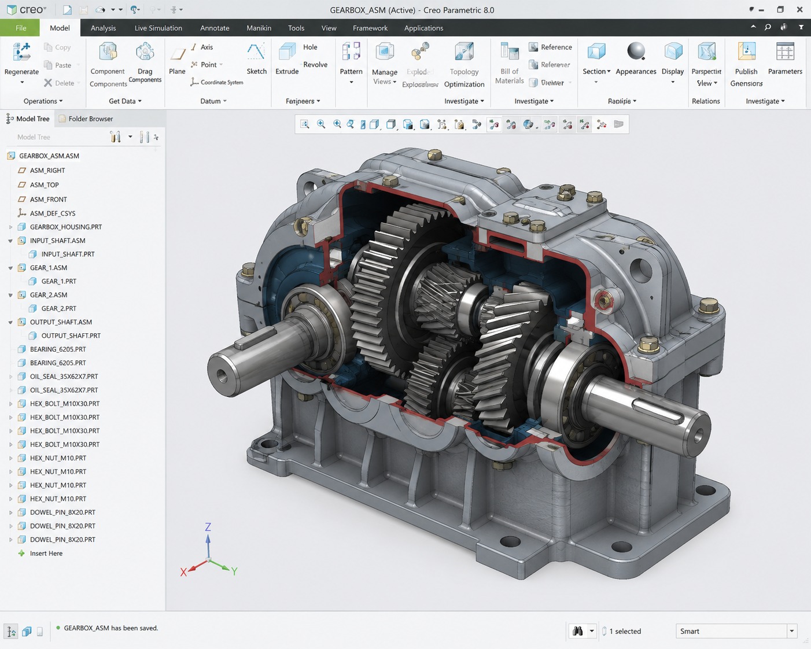Click the Component assemble icon in Get Data
The width and height of the screenshot is (811, 649).
tap(108, 52)
